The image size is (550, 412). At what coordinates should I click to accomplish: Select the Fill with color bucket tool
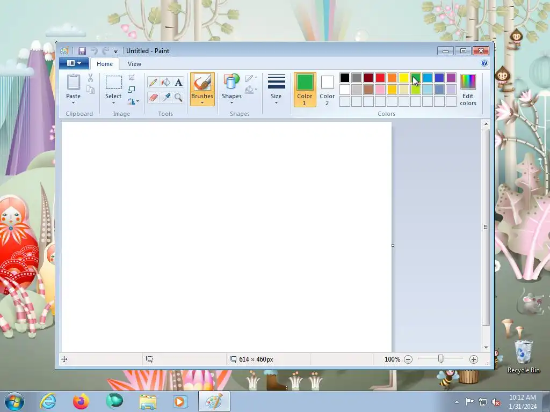coord(166,82)
